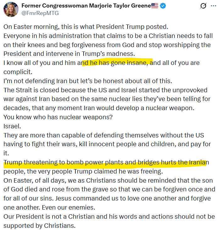The width and height of the screenshot is (221, 230).
Task: Click the US flag emoji after the name
Action: [155, 6]
